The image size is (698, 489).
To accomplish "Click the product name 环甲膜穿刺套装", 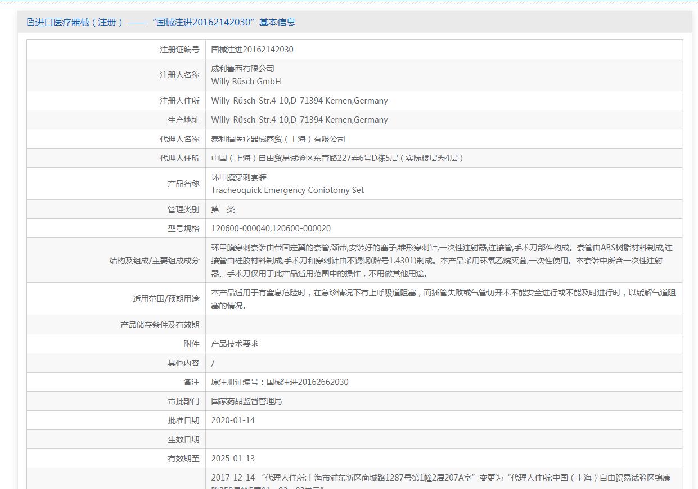I will (238, 177).
